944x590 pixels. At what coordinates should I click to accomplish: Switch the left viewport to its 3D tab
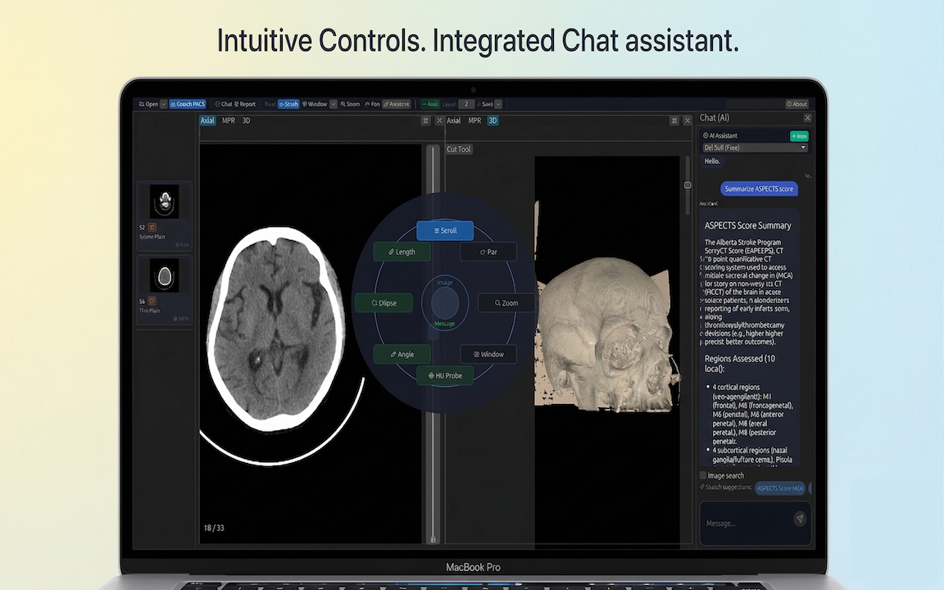click(x=245, y=120)
